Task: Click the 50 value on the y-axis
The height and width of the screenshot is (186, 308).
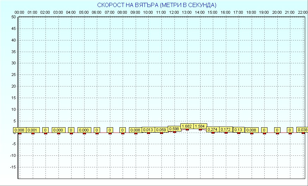Action: [x=13, y=17]
